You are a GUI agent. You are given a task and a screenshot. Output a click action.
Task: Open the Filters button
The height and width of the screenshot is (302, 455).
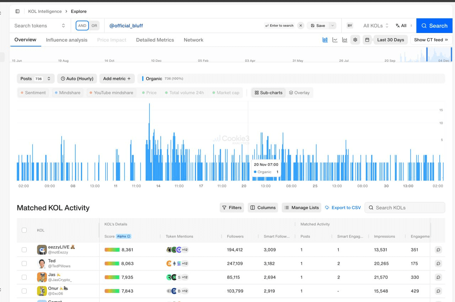coord(232,208)
